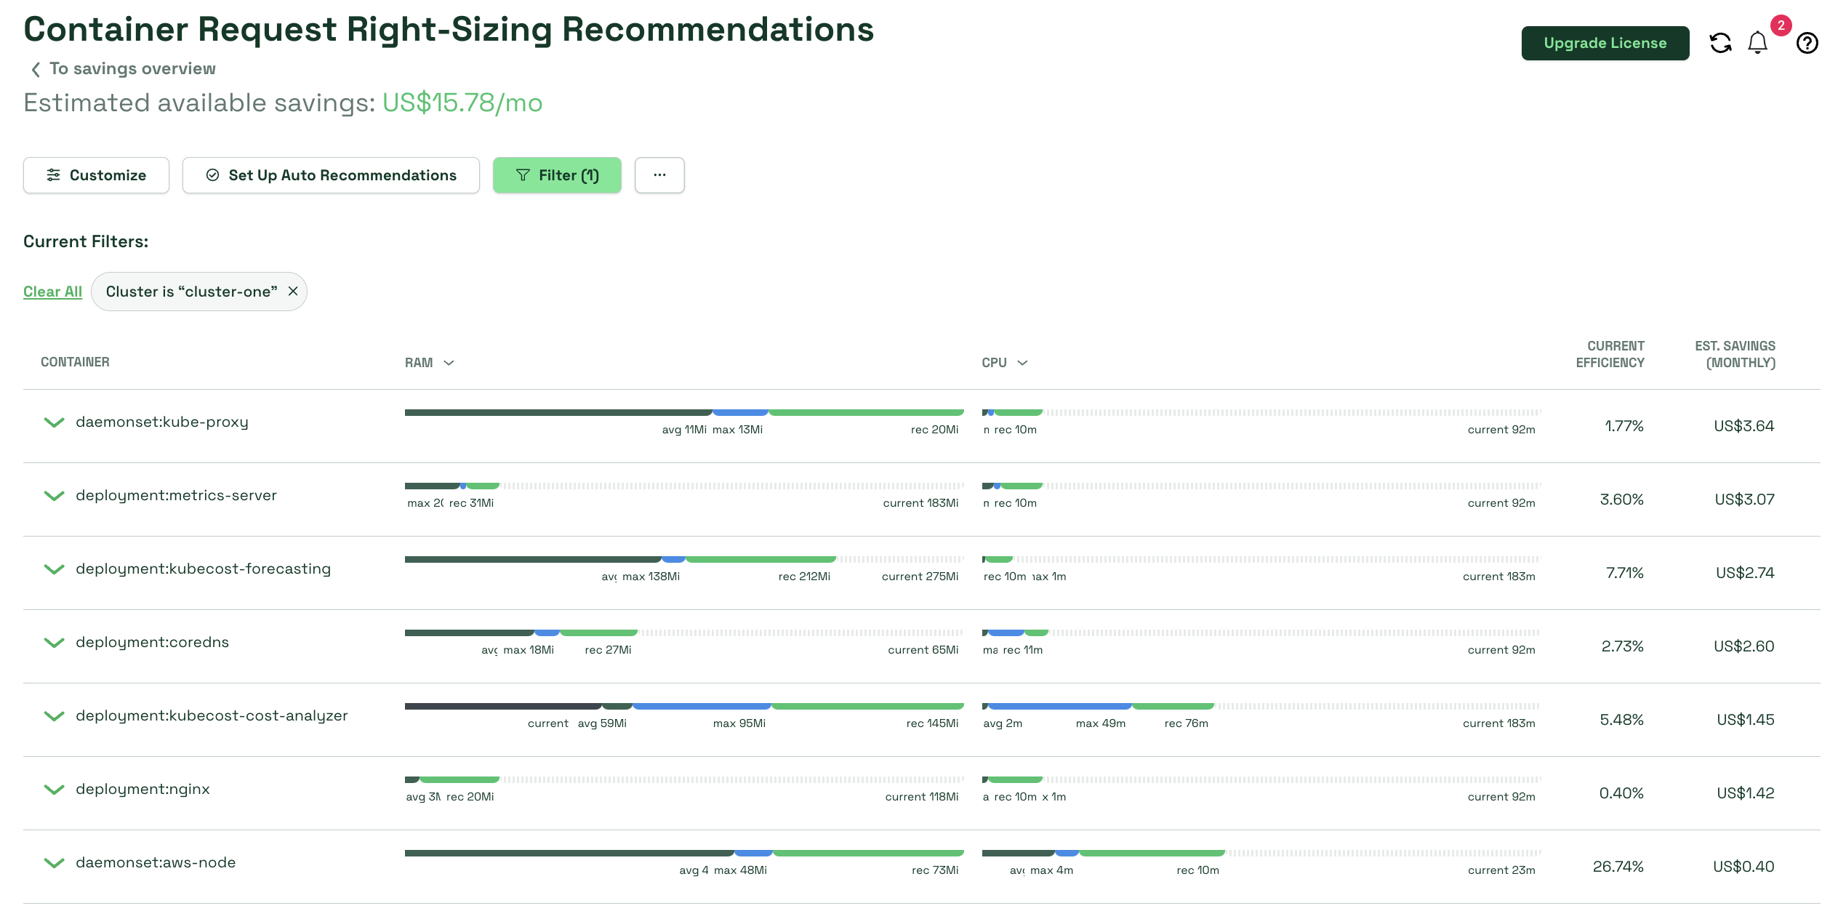The height and width of the screenshot is (919, 1822).
Task: Open the notifications bell
Action: tap(1757, 44)
